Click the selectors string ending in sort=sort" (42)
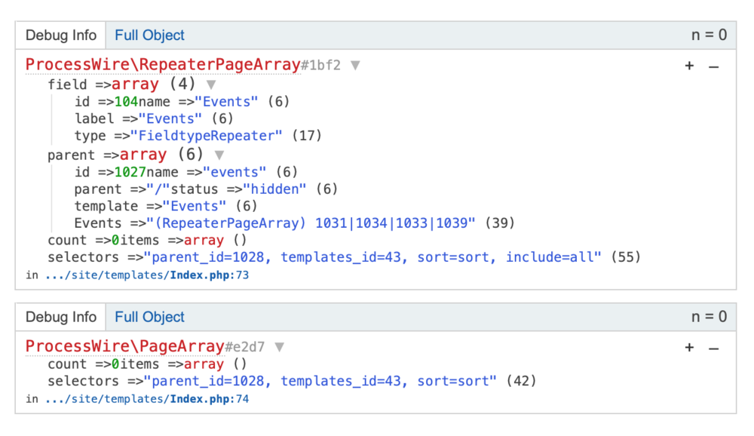Image resolution: width=754 pixels, height=436 pixels. coord(320,381)
